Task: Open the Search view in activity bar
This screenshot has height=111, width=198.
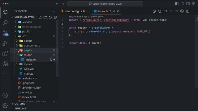Action: point(5,23)
